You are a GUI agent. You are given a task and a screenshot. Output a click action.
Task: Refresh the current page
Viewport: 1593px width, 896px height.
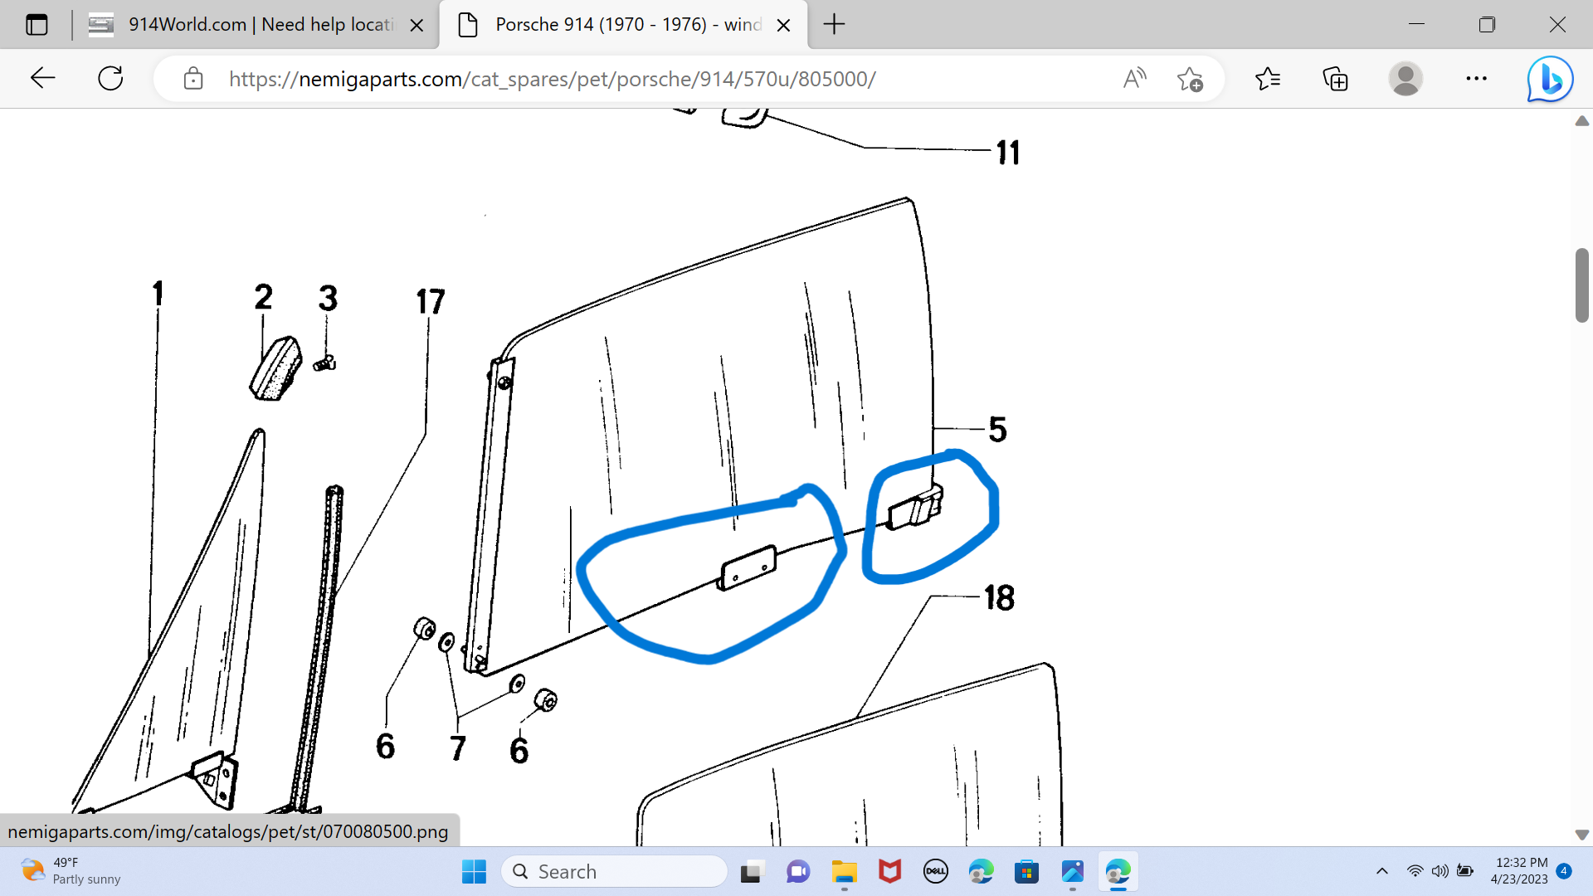(x=110, y=79)
